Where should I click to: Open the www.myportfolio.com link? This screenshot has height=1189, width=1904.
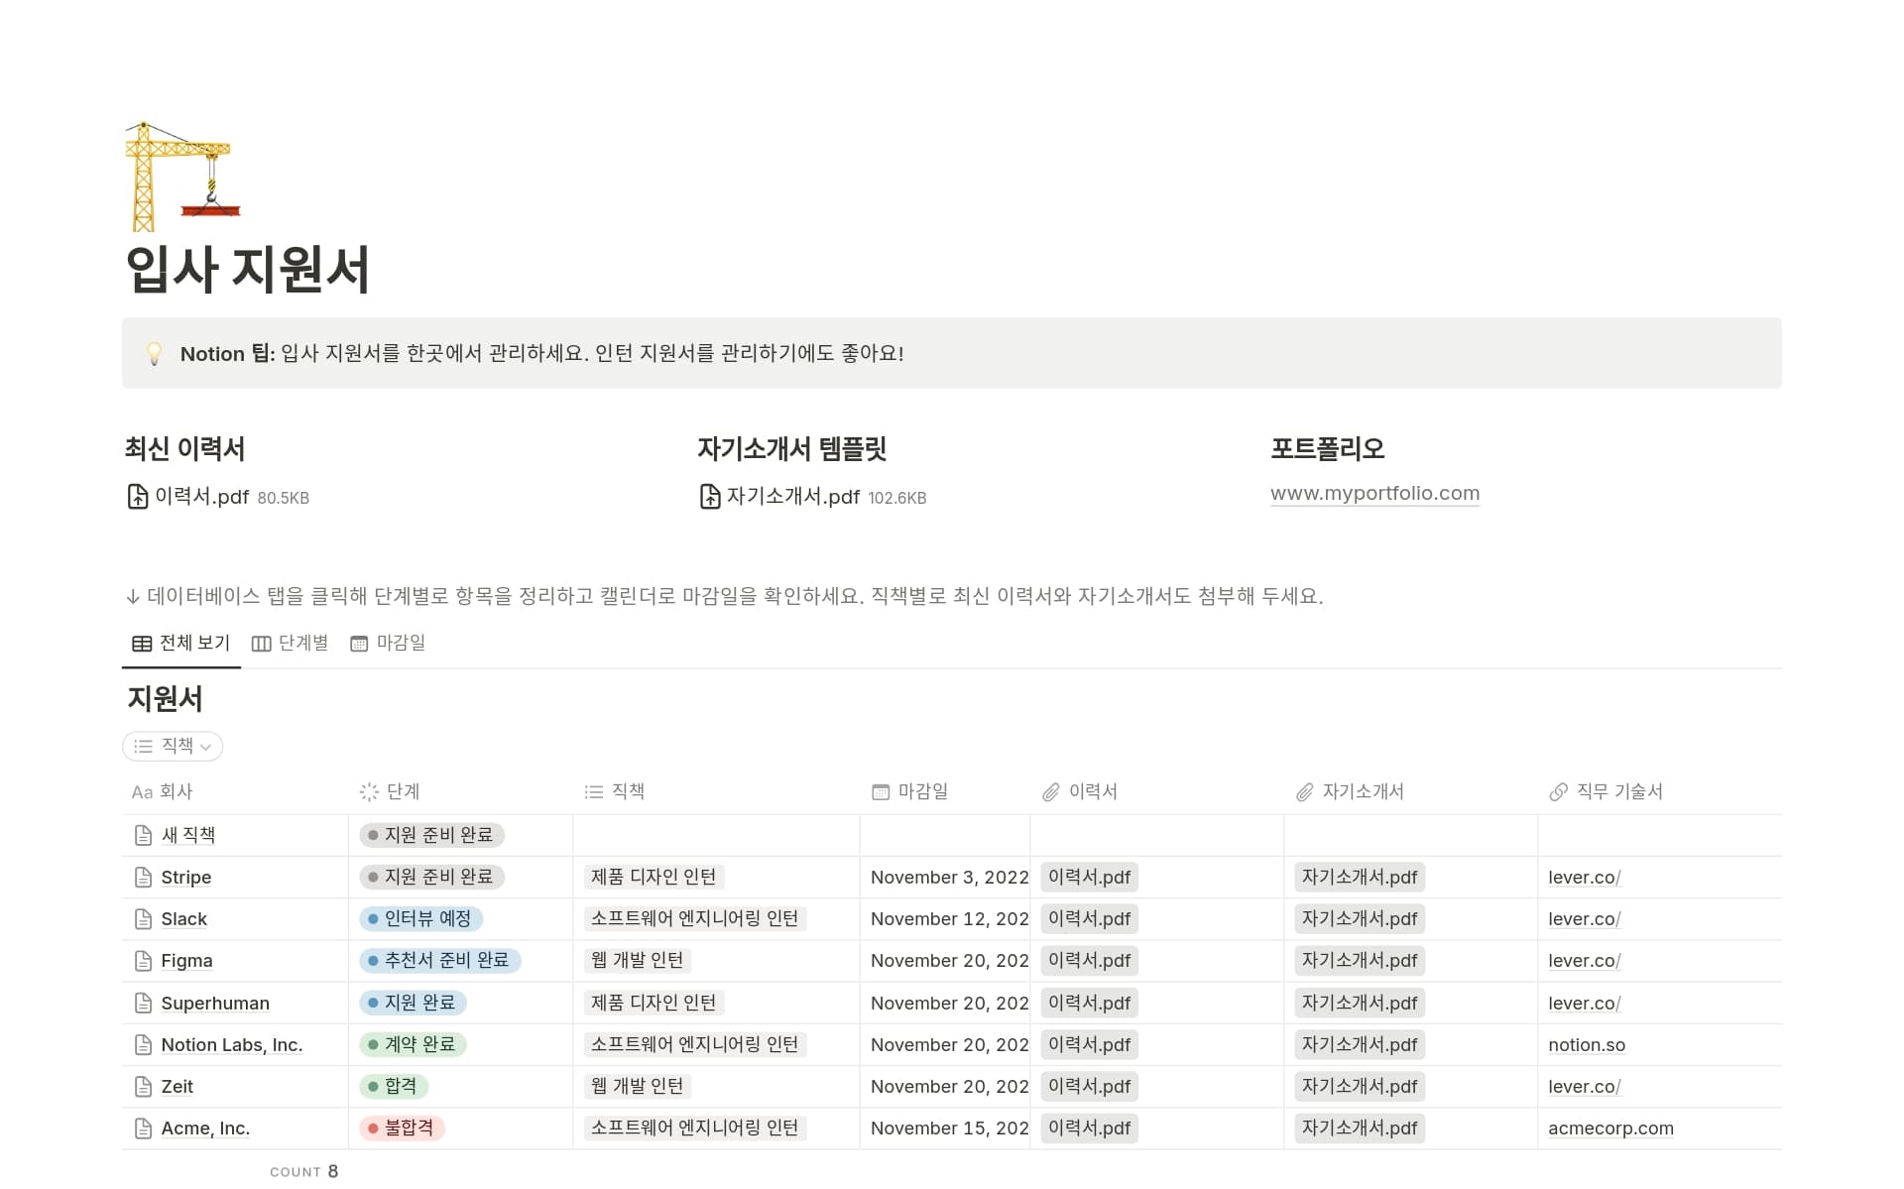click(x=1374, y=494)
